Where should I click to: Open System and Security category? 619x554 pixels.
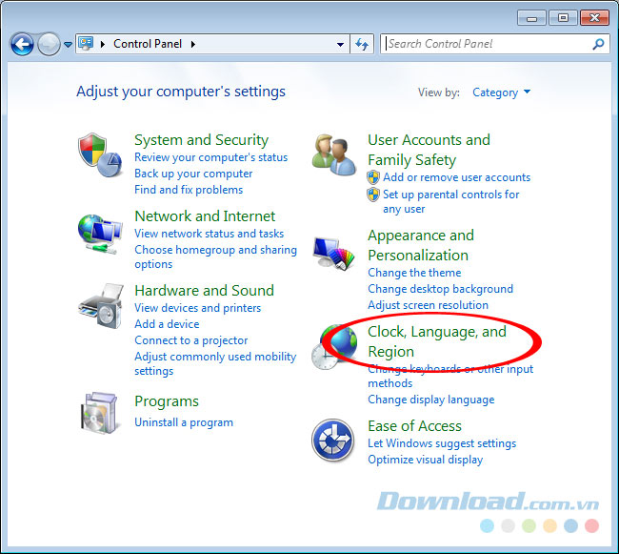pyautogui.click(x=201, y=140)
